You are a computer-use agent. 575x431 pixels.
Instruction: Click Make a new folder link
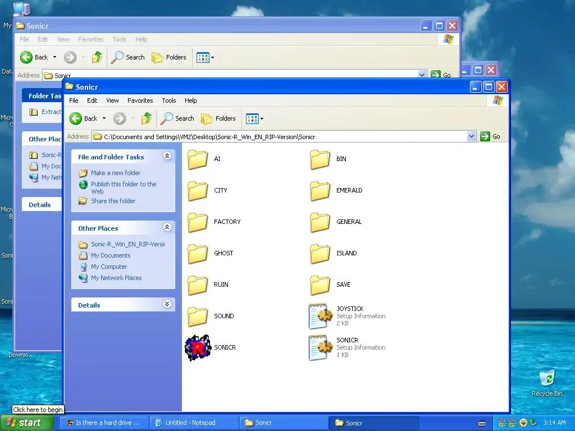116,173
